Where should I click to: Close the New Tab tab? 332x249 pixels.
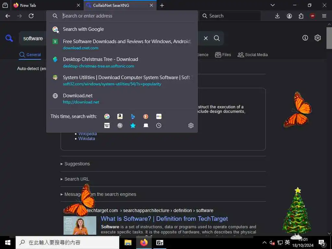78,5
